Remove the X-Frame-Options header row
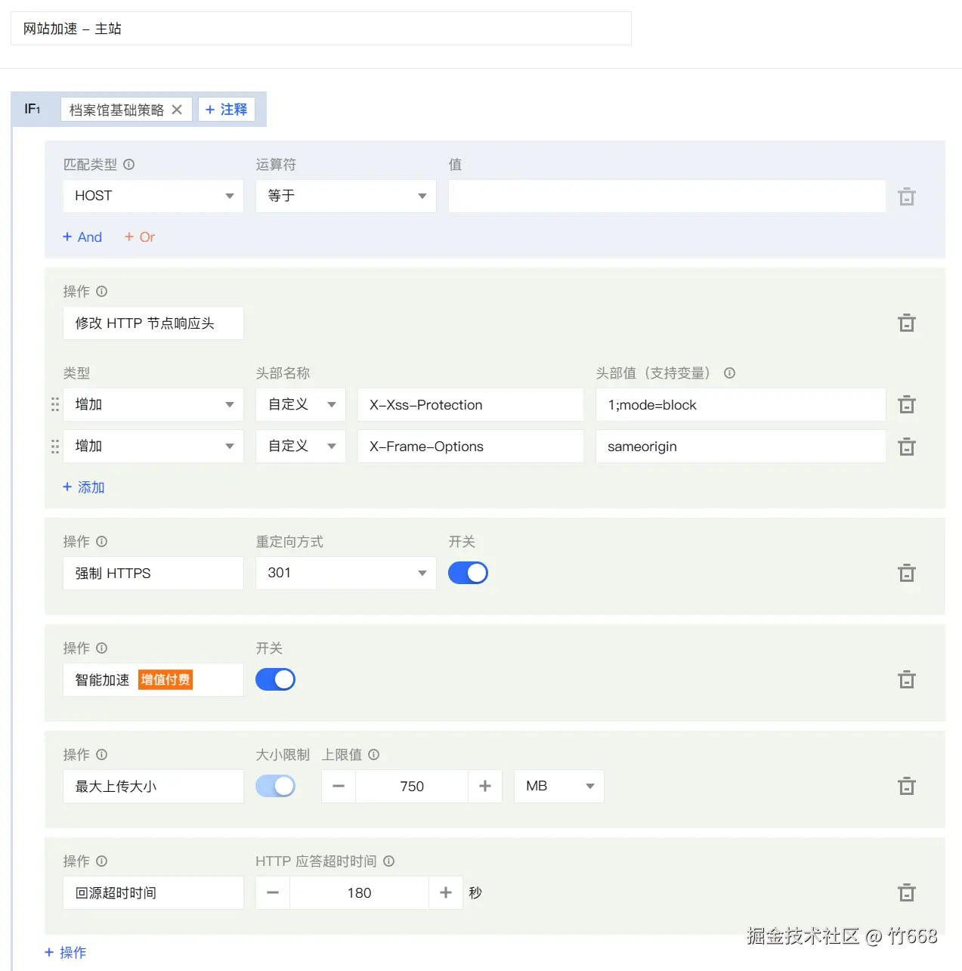This screenshot has width=962, height=971. coord(907,447)
